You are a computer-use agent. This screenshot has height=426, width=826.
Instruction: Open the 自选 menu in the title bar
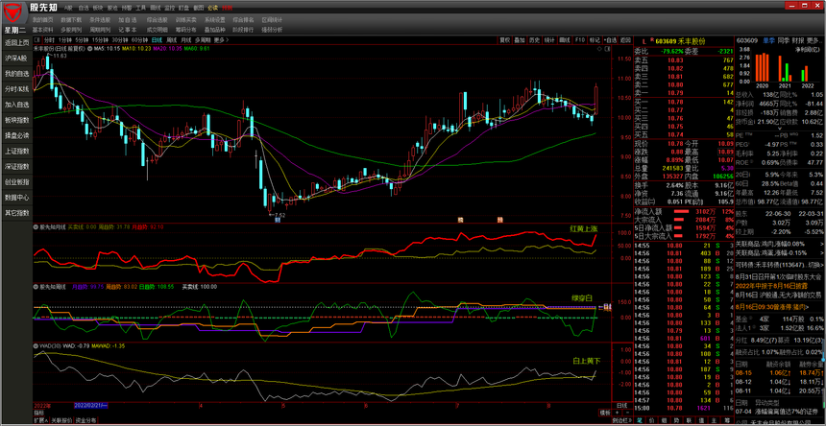(84, 9)
